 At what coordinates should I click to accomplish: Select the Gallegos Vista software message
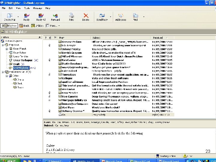click(x=109, y=78)
